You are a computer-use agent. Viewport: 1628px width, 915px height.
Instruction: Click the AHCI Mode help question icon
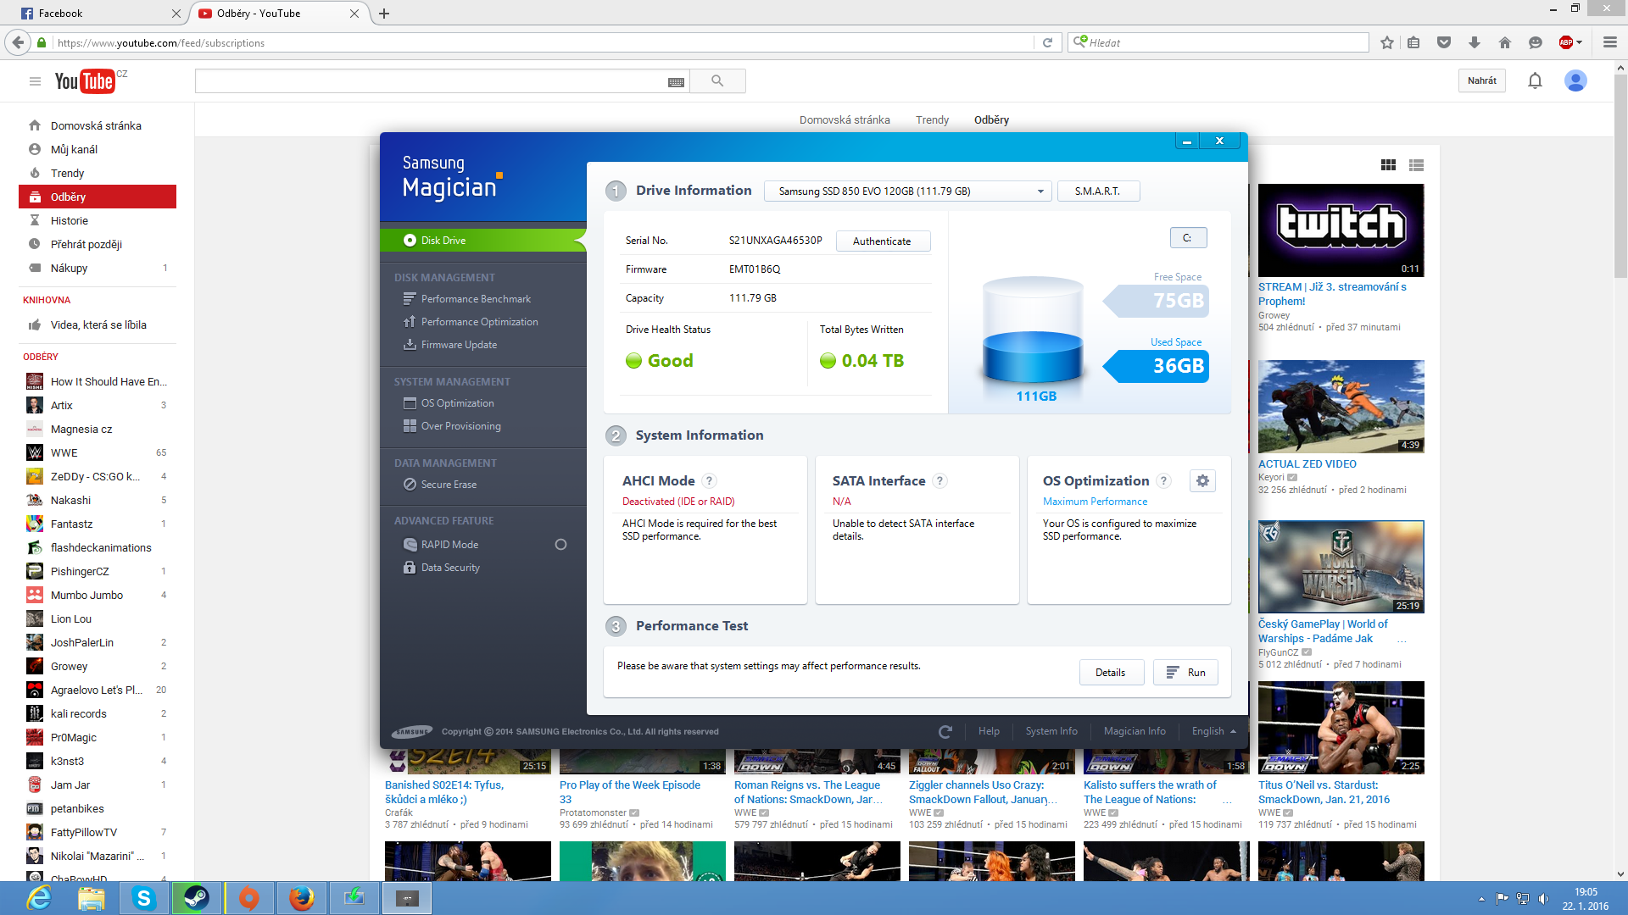coord(710,481)
